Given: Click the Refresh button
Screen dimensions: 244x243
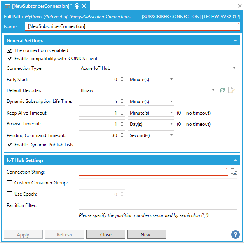Looking at the screenshot, I should click(64, 234).
